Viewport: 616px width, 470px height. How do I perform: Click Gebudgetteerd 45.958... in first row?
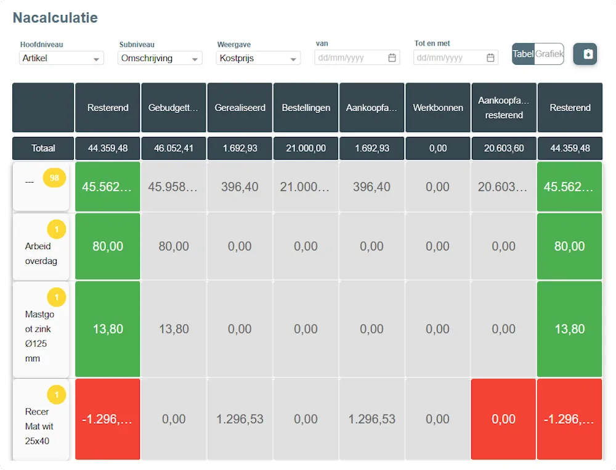174,187
